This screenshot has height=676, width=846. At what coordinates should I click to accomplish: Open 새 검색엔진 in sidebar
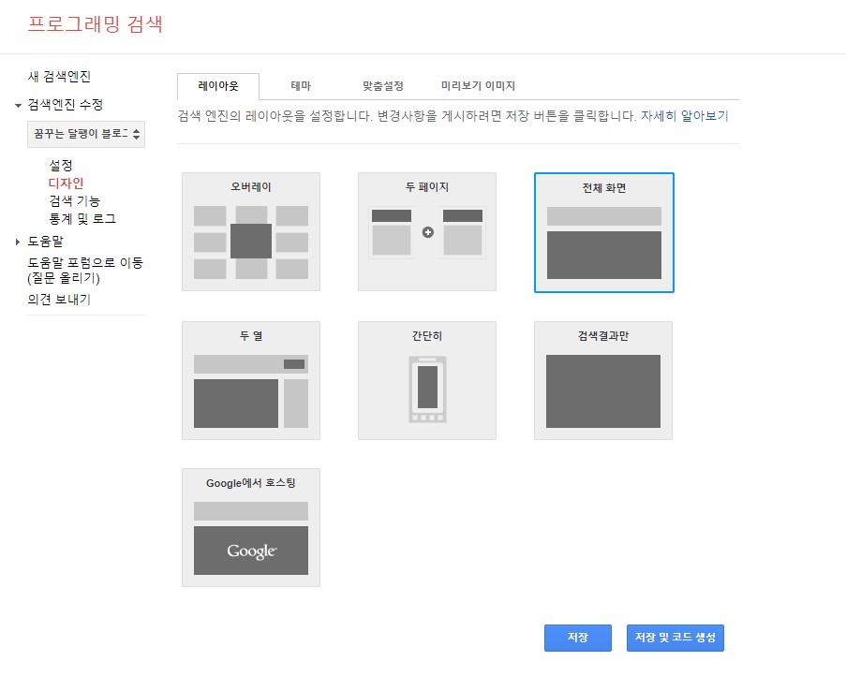pyautogui.click(x=59, y=77)
